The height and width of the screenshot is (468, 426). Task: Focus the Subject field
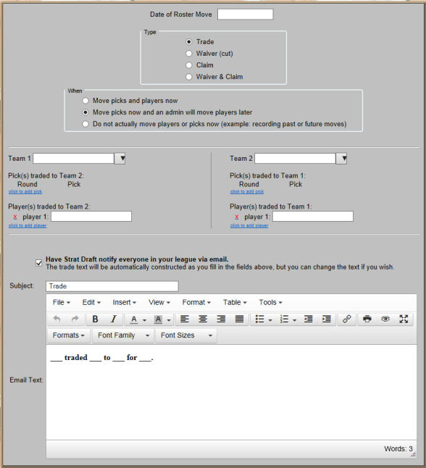point(112,286)
